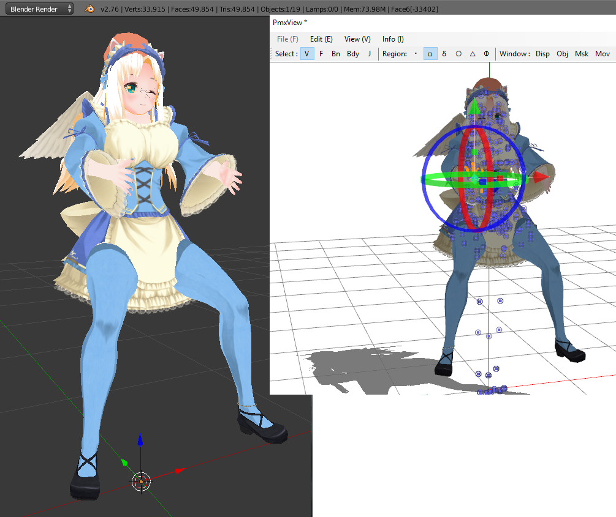
Task: Toggle bone selection Bn button
Action: [x=335, y=54]
